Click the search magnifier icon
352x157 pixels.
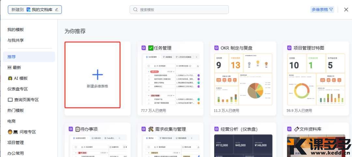pyautogui.click(x=135, y=10)
